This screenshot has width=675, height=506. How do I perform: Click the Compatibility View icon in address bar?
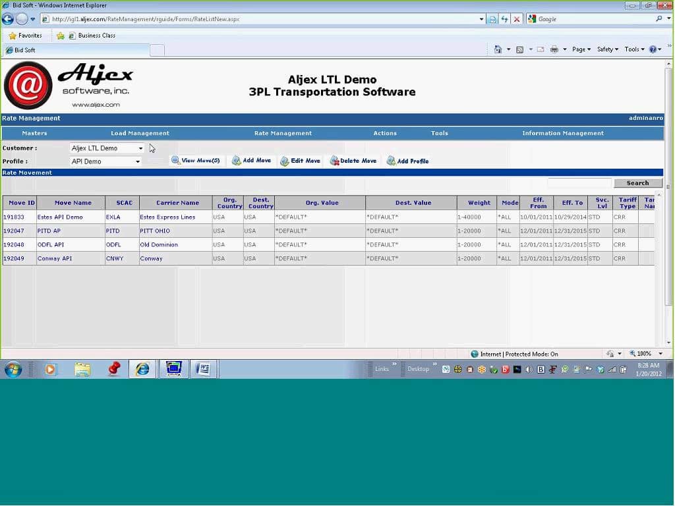pyautogui.click(x=492, y=19)
